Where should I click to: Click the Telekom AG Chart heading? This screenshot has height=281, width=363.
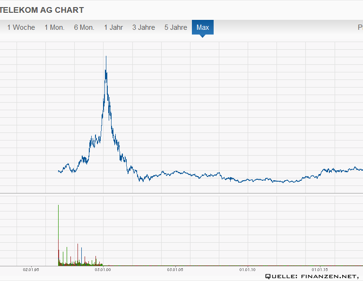click(42, 10)
